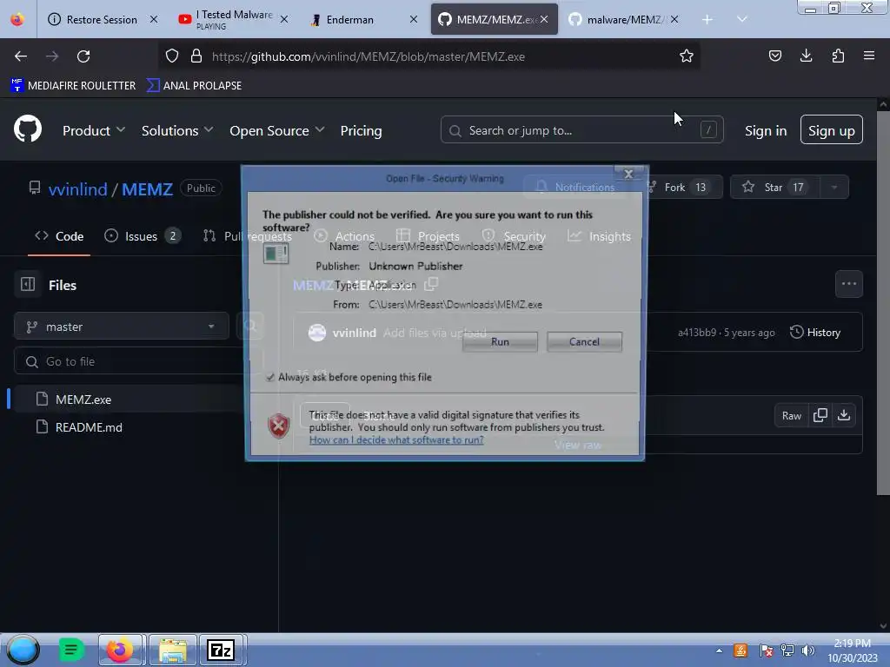The width and height of the screenshot is (890, 667).
Task: Open the master branch dropdown
Action: pos(121,327)
